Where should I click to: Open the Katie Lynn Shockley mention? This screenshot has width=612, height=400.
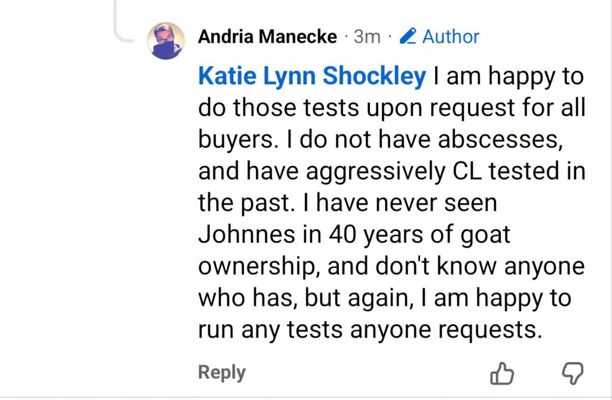coord(312,76)
